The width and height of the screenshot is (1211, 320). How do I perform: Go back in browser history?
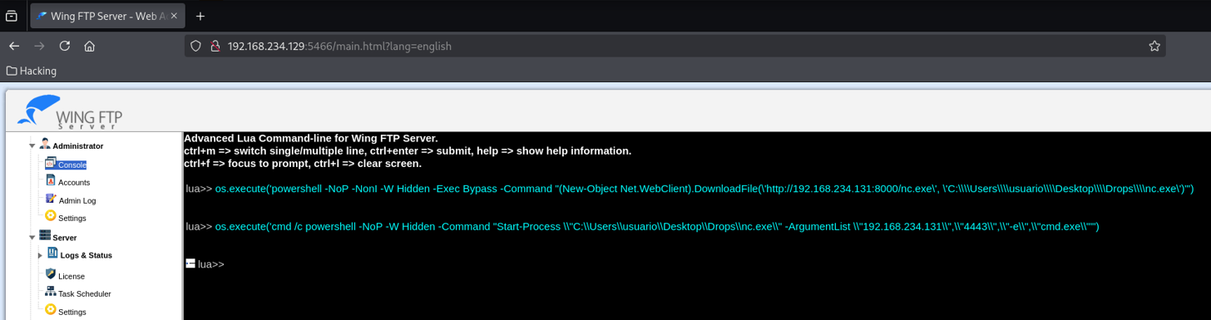14,46
